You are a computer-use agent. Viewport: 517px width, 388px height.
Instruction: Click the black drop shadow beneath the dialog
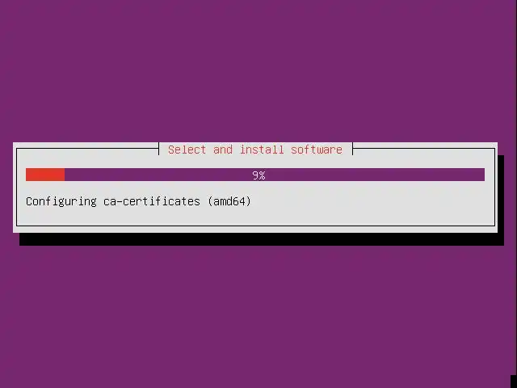(x=262, y=239)
